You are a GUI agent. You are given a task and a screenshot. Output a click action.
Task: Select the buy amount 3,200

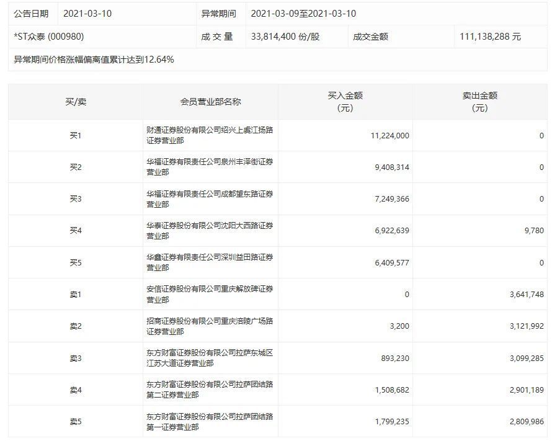click(399, 326)
